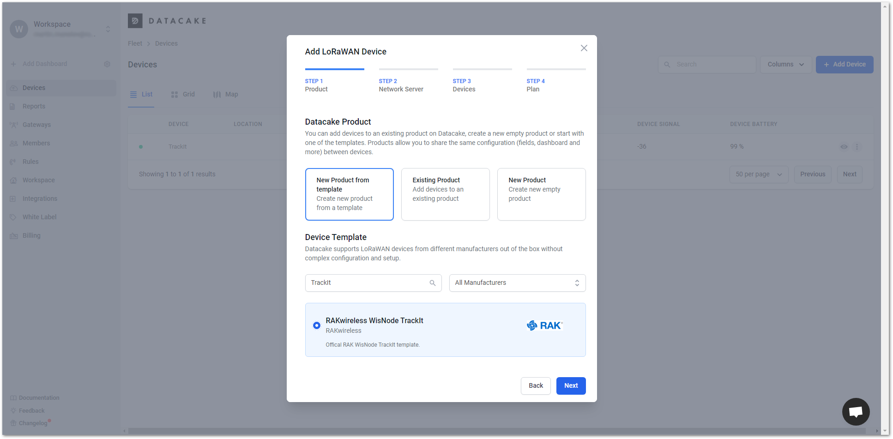The width and height of the screenshot is (893, 439).
Task: Close the Add LoRaWAN Device dialog
Action: click(x=584, y=48)
